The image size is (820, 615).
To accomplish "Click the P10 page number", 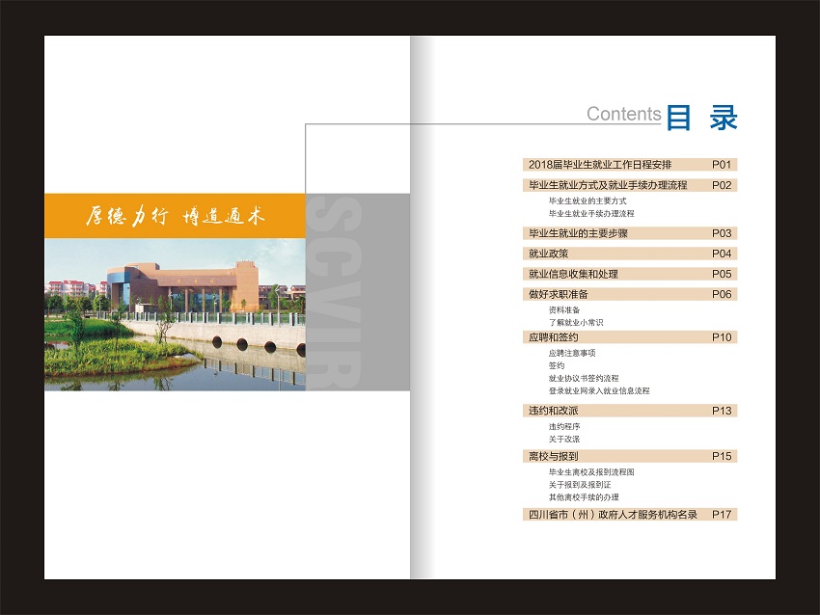I will [x=723, y=337].
